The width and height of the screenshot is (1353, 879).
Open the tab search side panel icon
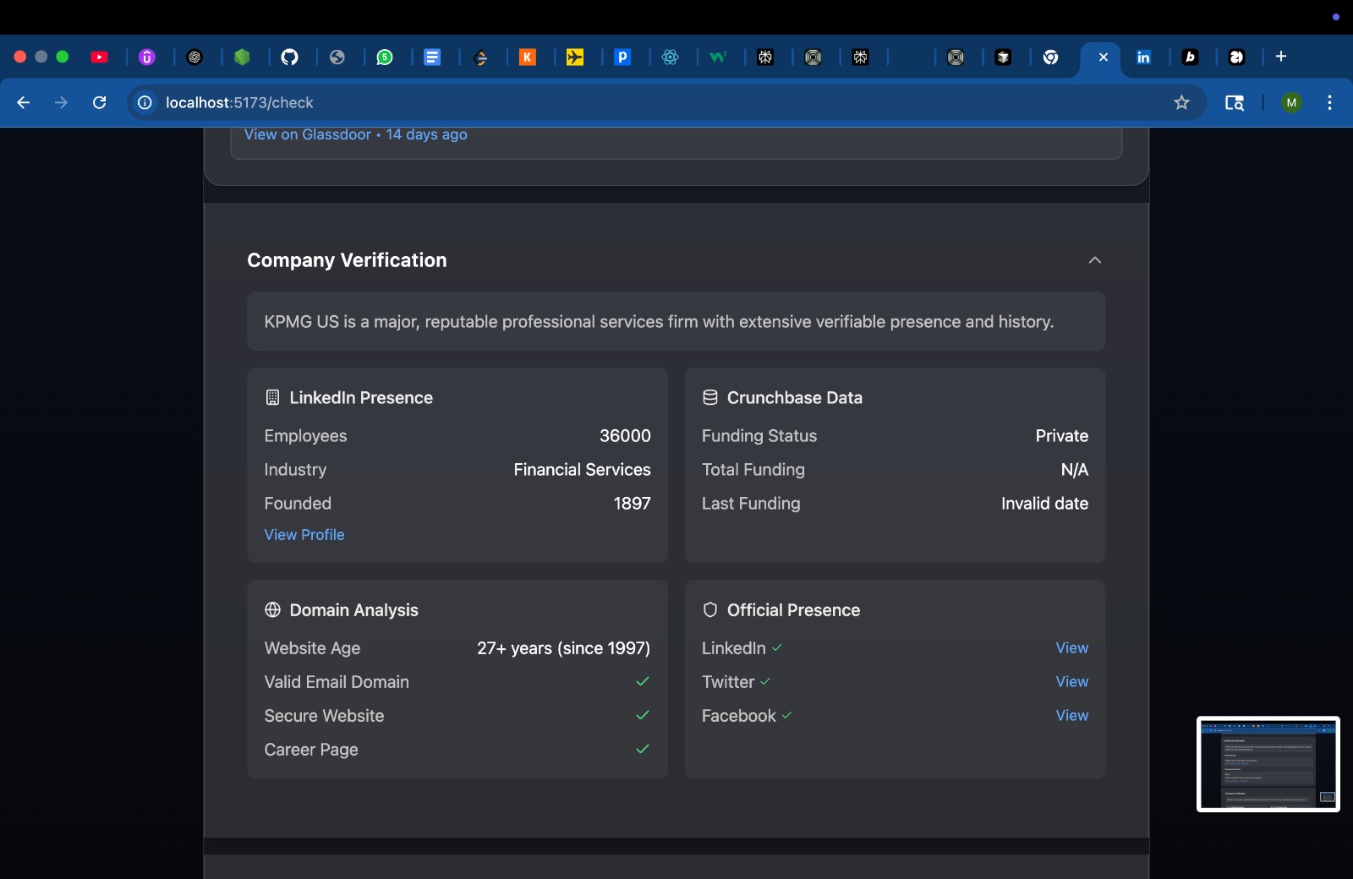(1235, 102)
